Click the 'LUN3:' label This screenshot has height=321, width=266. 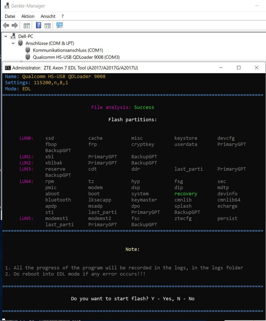pos(26,169)
